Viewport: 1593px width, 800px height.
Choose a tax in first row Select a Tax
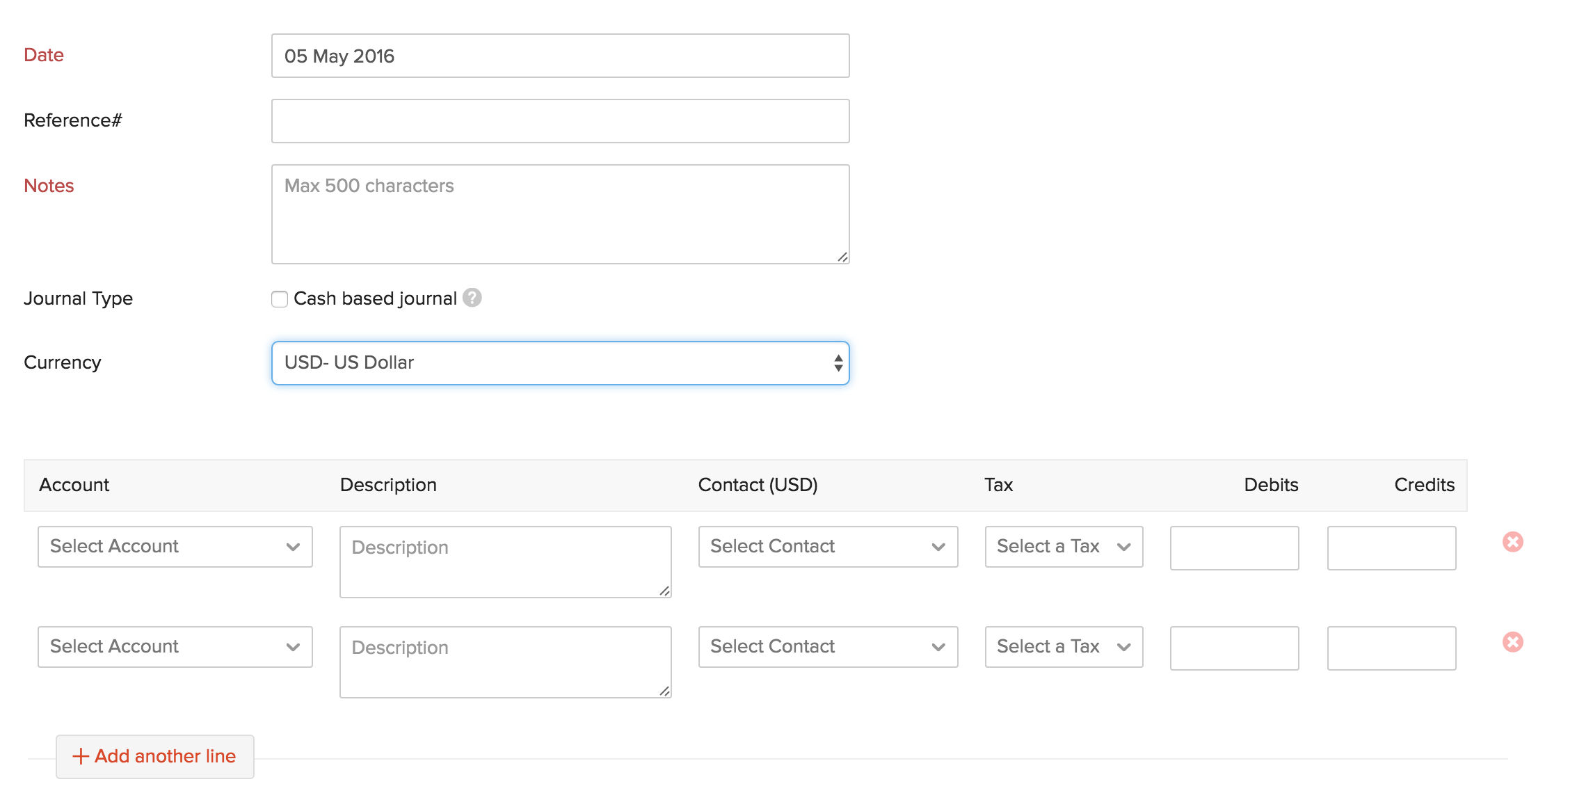click(1064, 547)
